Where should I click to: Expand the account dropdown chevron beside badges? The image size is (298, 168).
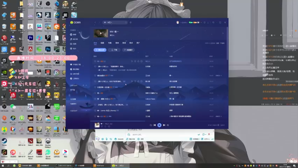tap(201, 22)
